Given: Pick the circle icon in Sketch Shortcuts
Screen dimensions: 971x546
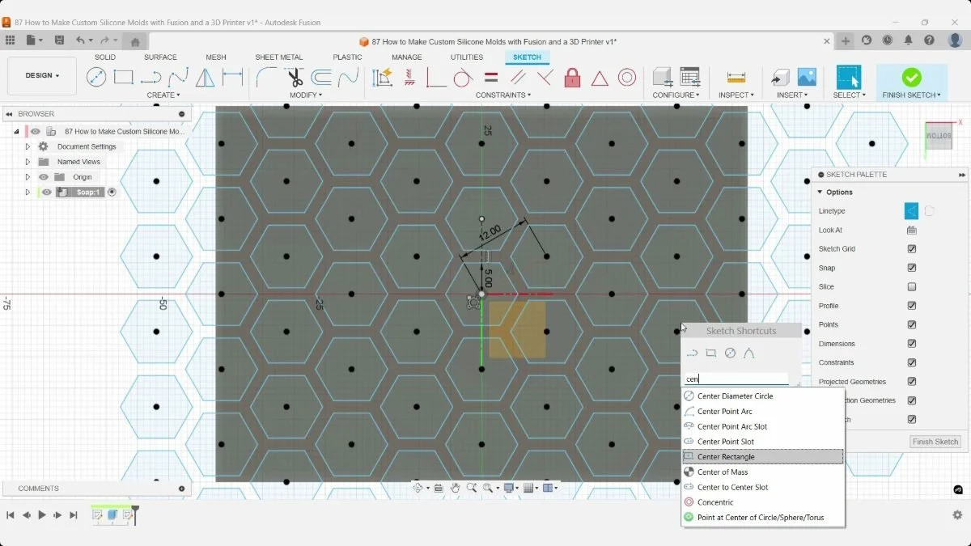Looking at the screenshot, I should [x=730, y=353].
